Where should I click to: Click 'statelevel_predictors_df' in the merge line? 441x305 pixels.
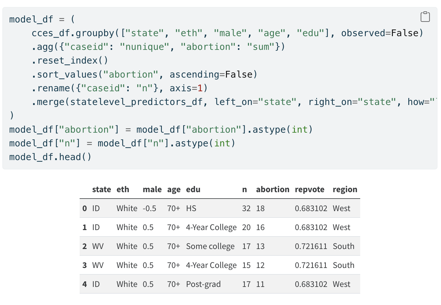[x=136, y=102]
